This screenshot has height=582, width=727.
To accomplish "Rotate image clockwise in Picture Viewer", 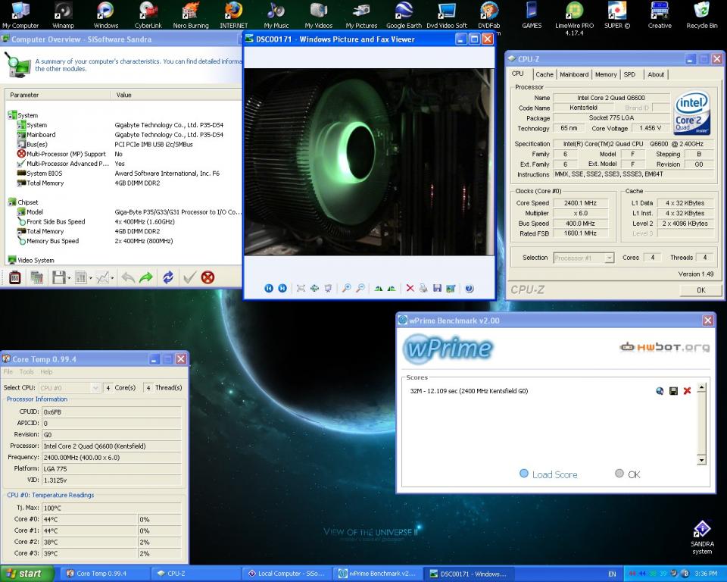I will pyautogui.click(x=379, y=288).
